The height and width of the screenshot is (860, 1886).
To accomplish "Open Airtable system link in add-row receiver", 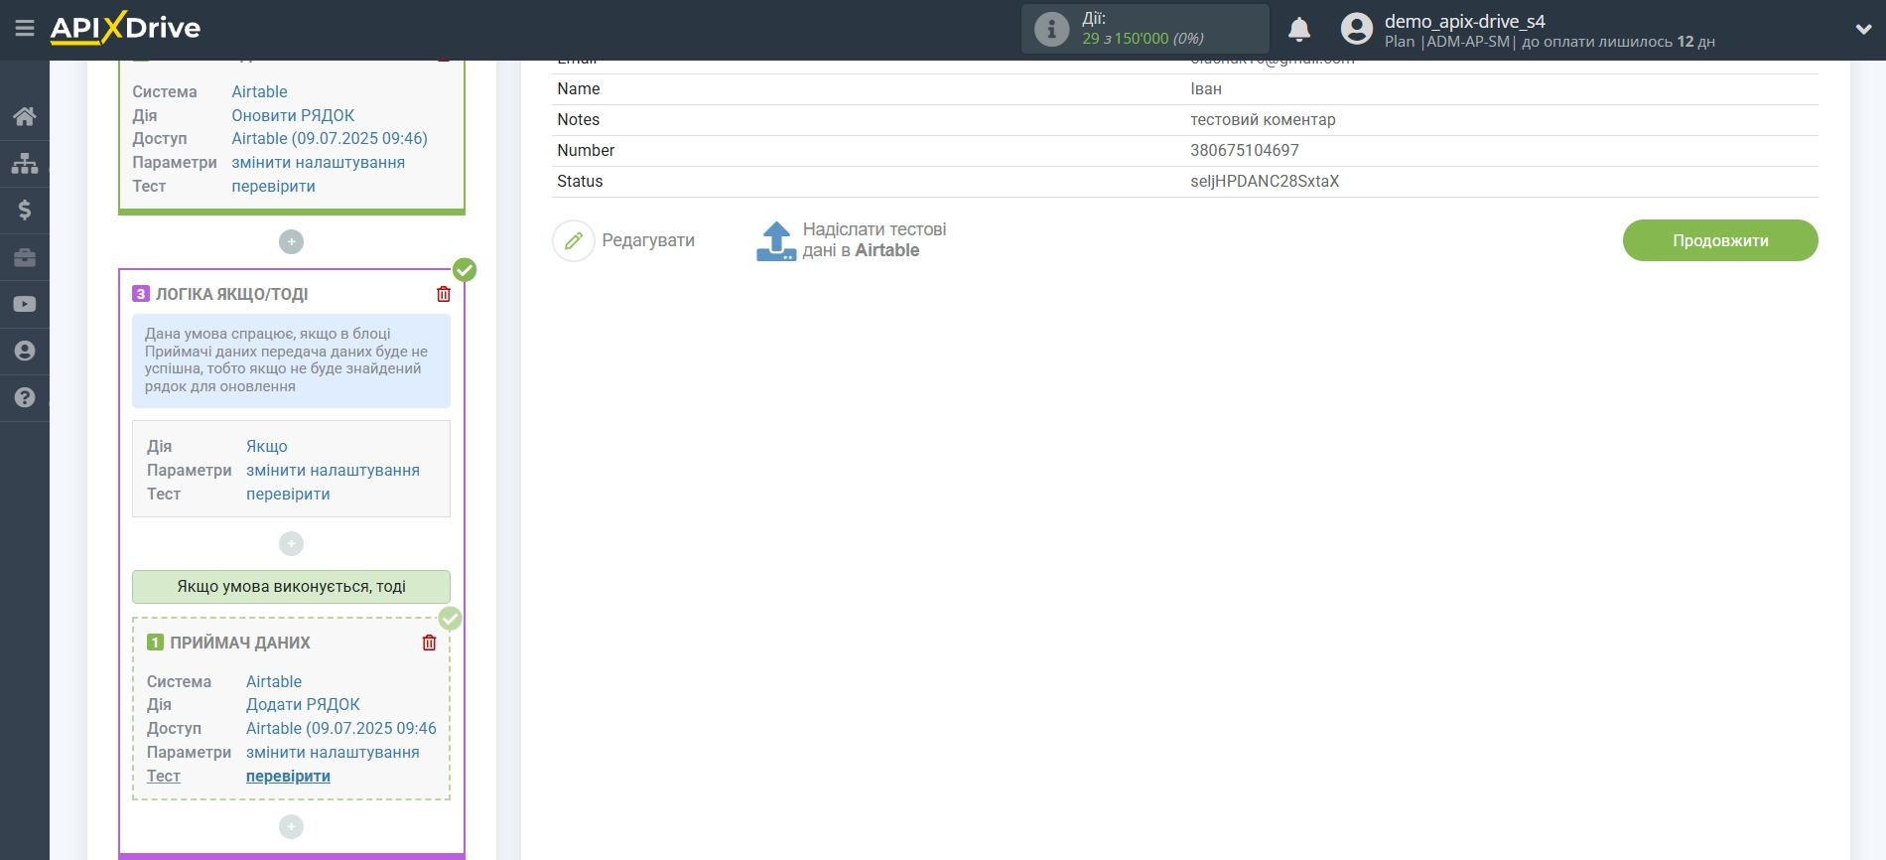I will click(274, 681).
